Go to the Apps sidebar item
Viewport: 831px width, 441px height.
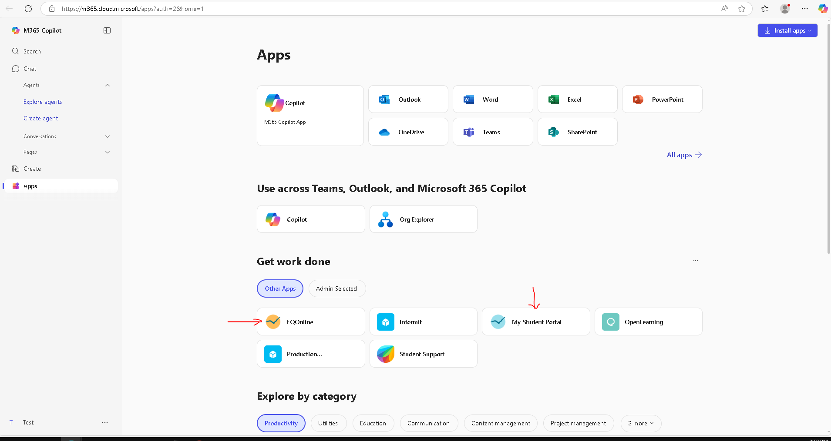61,186
